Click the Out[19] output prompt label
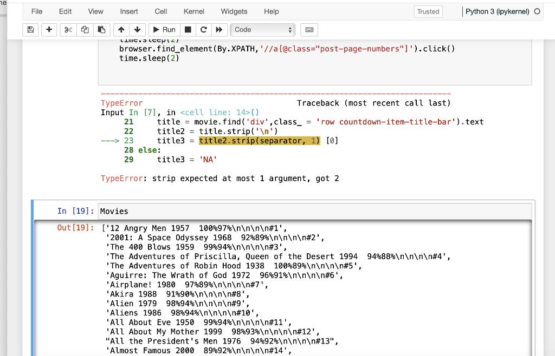This screenshot has width=555, height=356. (75, 227)
